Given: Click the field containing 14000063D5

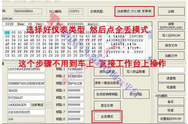Looking at the screenshot, I should point(19,105).
